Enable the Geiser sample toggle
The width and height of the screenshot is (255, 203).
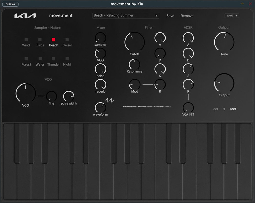(67, 40)
